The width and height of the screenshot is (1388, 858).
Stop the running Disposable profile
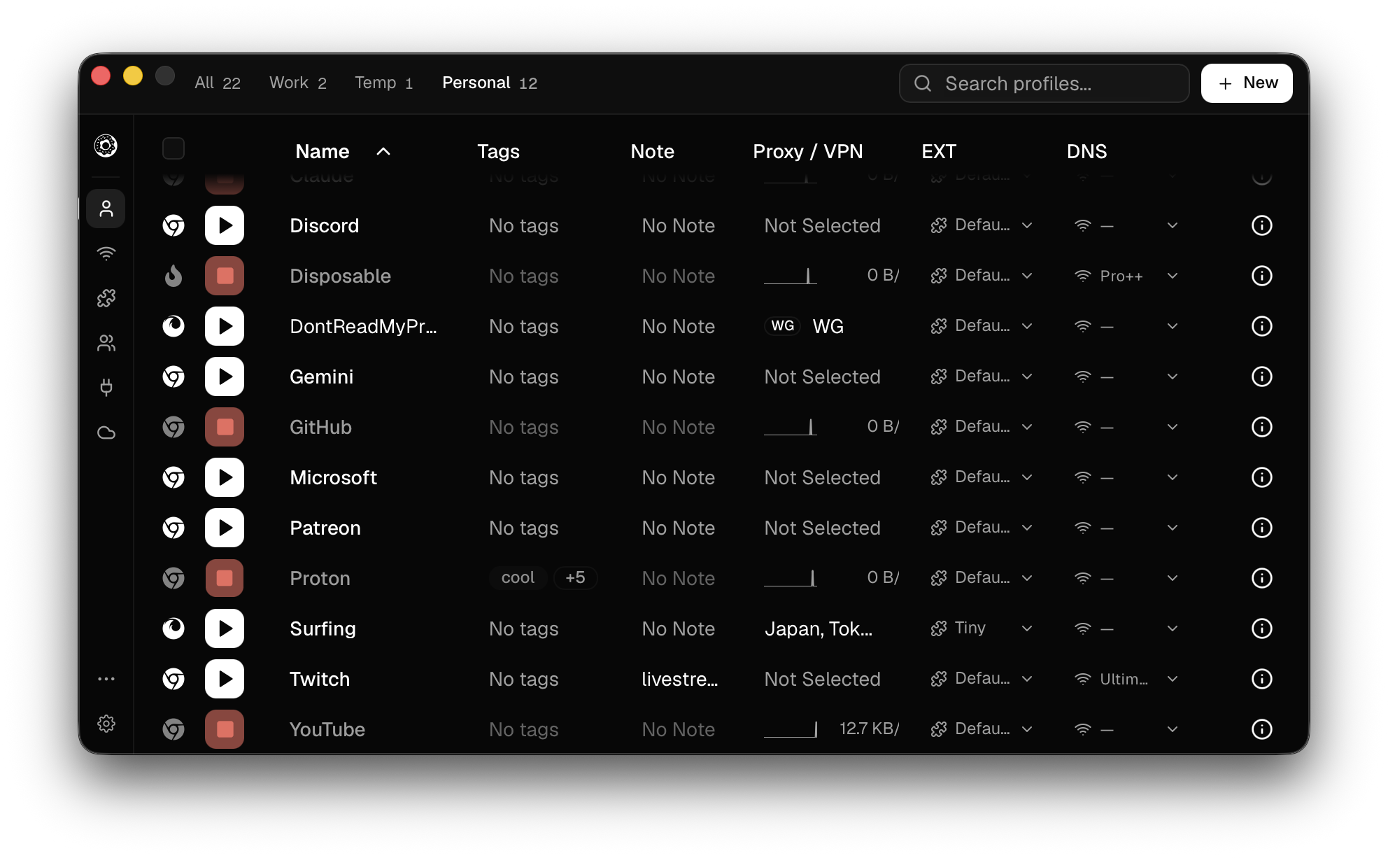pyautogui.click(x=225, y=276)
